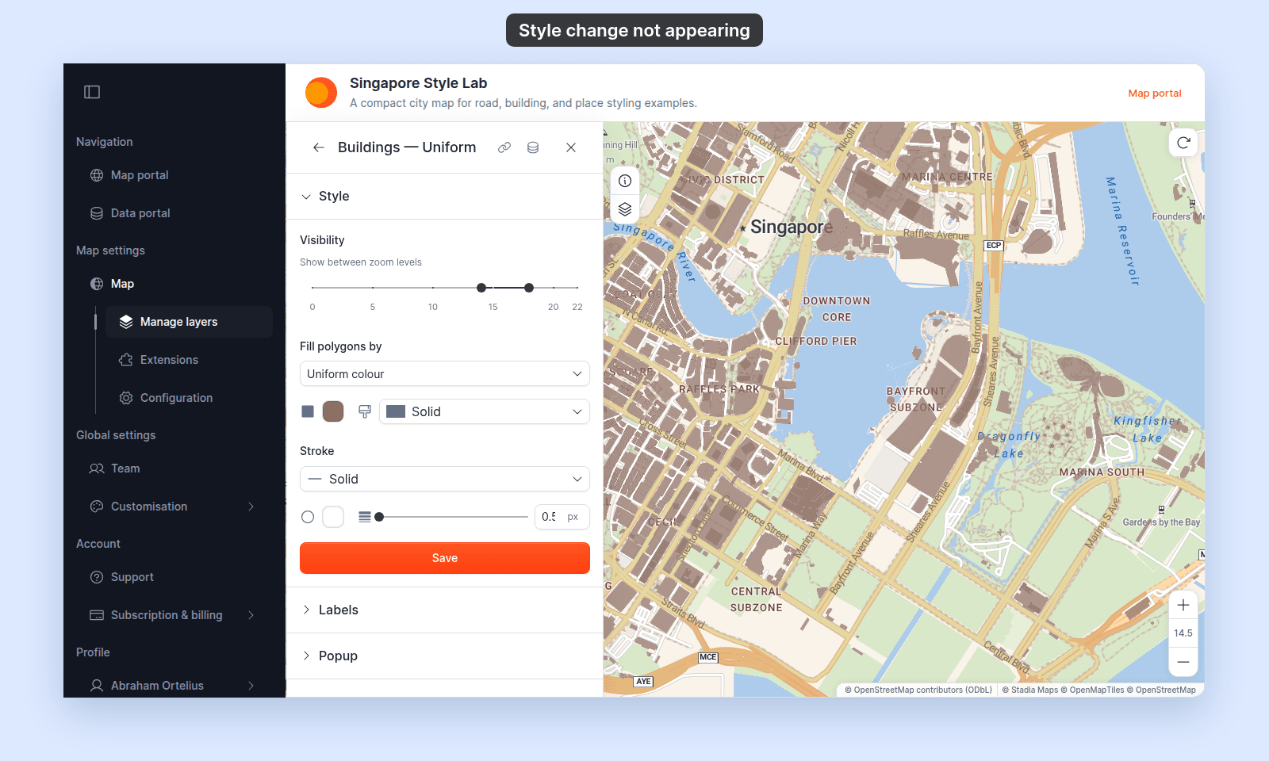Click the Map item under Map settings
The height and width of the screenshot is (761, 1269).
[x=173, y=284]
